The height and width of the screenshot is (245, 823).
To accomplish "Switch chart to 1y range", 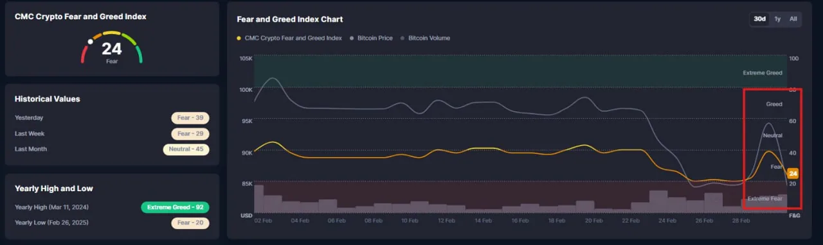I will (x=777, y=19).
